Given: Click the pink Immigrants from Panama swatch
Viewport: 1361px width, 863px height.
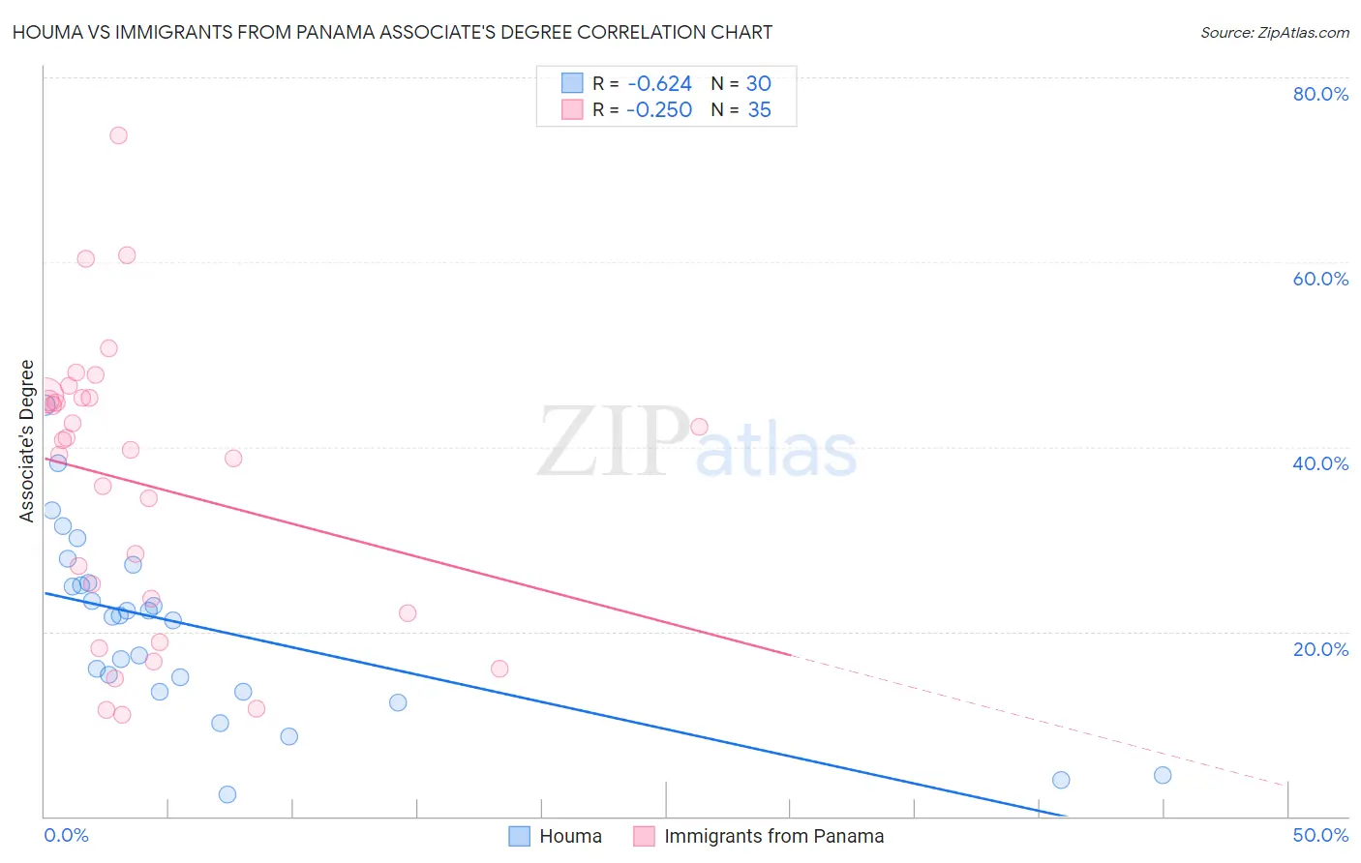Looking at the screenshot, I should 645,836.
